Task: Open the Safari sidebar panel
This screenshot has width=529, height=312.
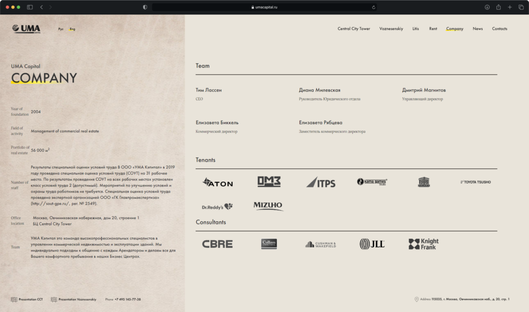Action: click(29, 7)
